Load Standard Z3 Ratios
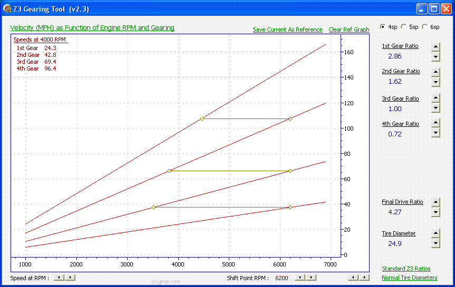 (406, 269)
